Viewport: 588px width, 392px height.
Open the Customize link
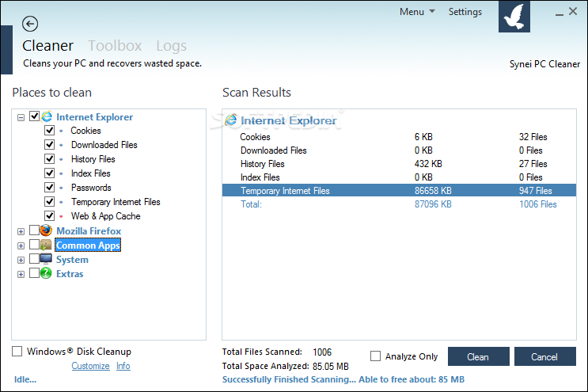(x=90, y=366)
